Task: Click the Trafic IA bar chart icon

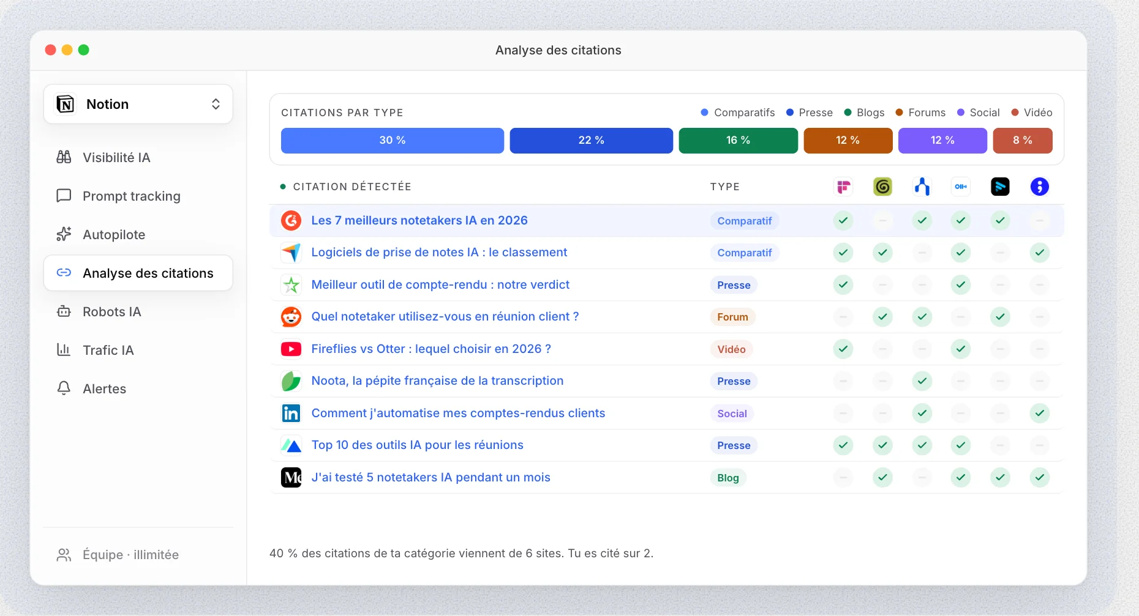Action: [64, 350]
